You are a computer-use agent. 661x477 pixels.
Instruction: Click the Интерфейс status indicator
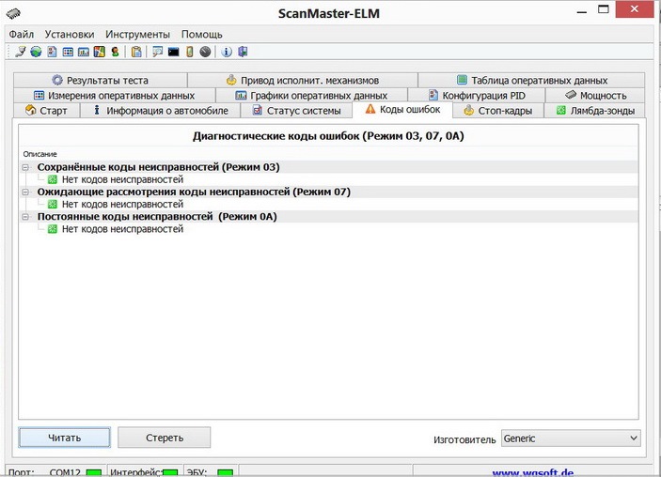pyautogui.click(x=170, y=473)
